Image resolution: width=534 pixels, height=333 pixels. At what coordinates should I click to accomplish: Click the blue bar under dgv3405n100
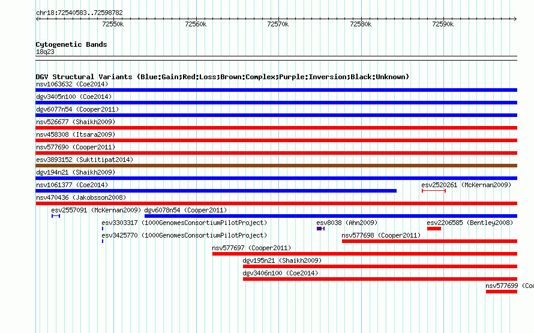276,103
